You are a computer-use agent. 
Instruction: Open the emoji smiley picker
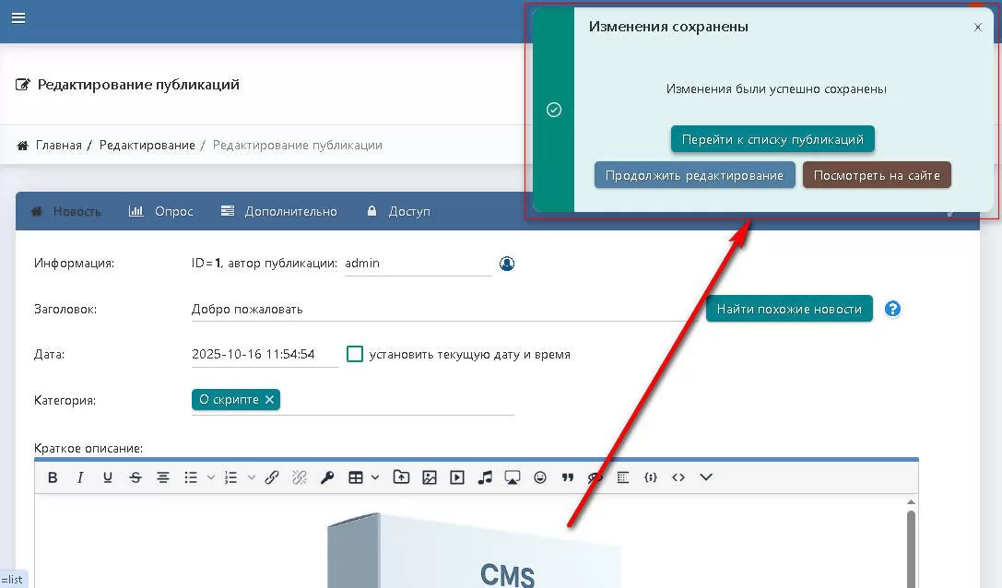[540, 477]
